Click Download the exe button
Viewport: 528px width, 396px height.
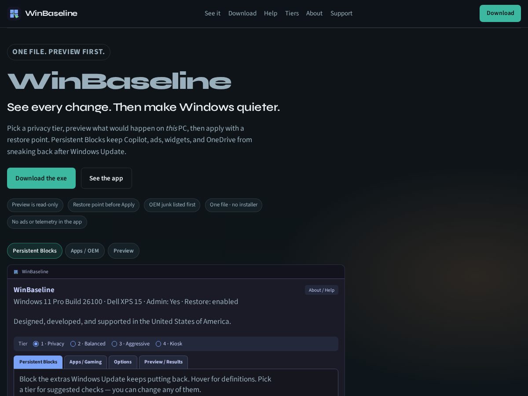point(41,178)
